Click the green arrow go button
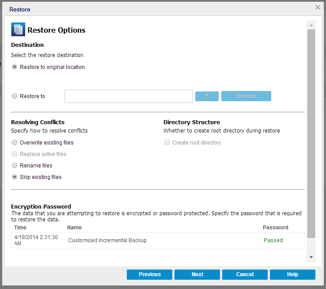The width and height of the screenshot is (326, 289). point(207,96)
